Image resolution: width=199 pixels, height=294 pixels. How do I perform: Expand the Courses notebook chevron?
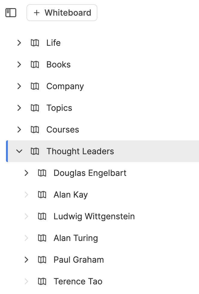pyautogui.click(x=19, y=130)
